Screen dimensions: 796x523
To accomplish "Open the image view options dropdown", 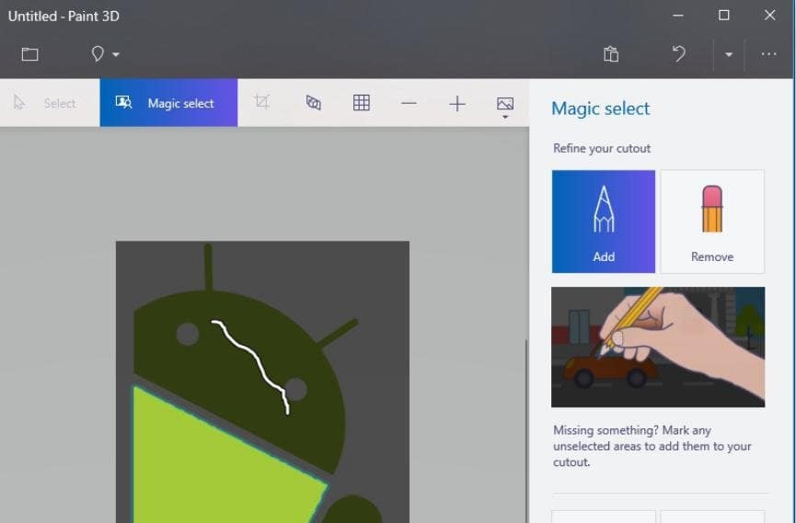I will click(504, 108).
